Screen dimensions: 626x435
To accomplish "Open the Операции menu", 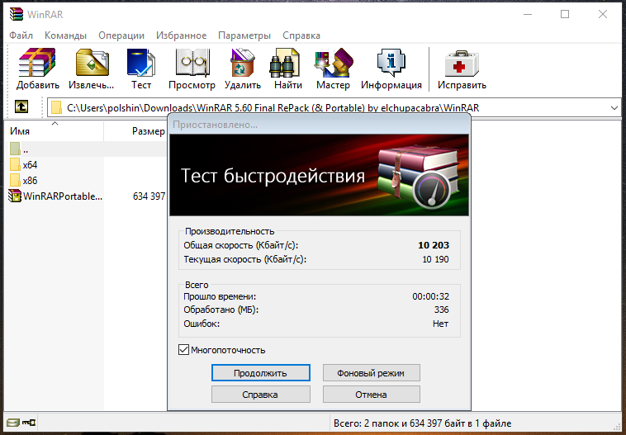I will tap(121, 35).
